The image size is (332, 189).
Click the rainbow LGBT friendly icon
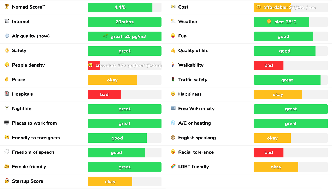pos(173,166)
